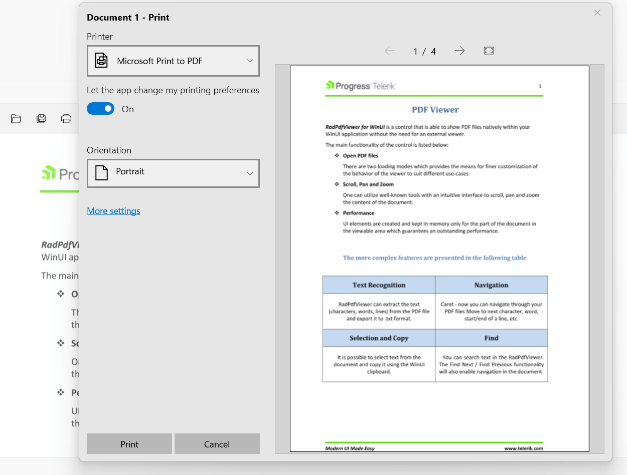Open the Microsoft Print to PDF printer dropdown

coord(173,61)
